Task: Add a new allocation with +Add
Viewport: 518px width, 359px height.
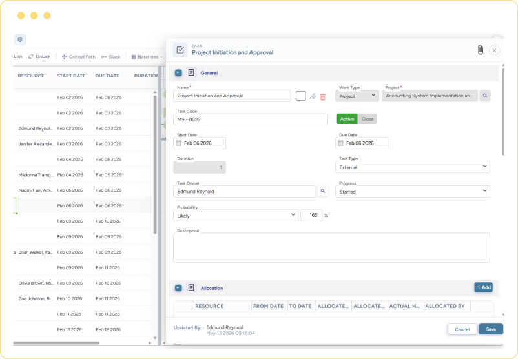Action: (x=483, y=287)
